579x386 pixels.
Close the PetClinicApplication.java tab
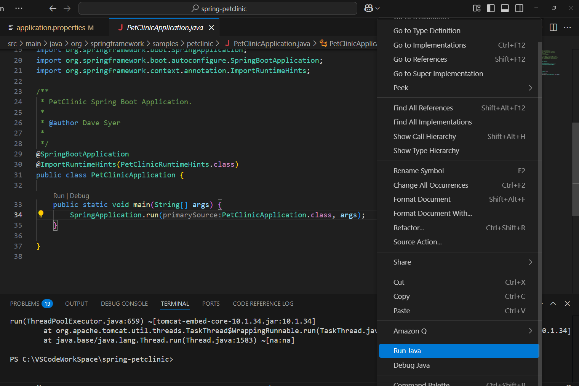point(211,28)
